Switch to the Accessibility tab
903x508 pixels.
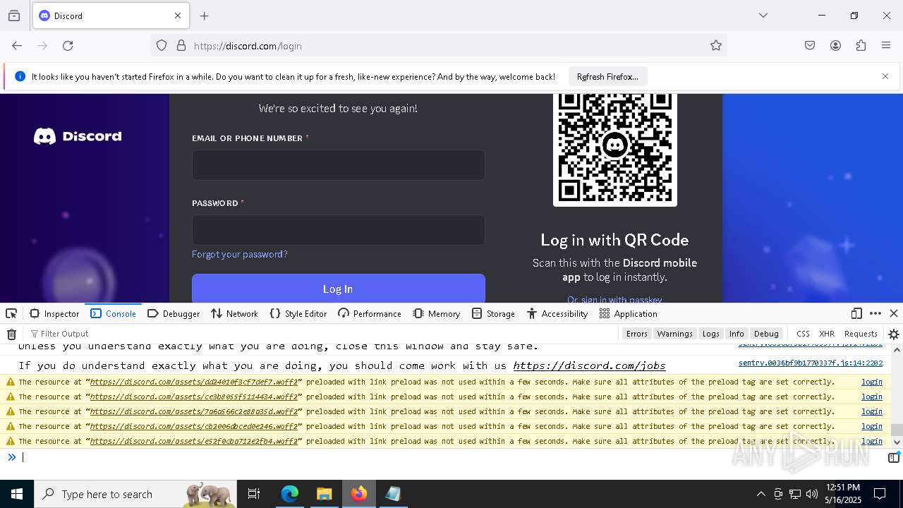click(x=557, y=314)
